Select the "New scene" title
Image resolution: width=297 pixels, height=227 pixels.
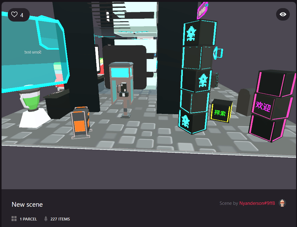[x=27, y=205]
